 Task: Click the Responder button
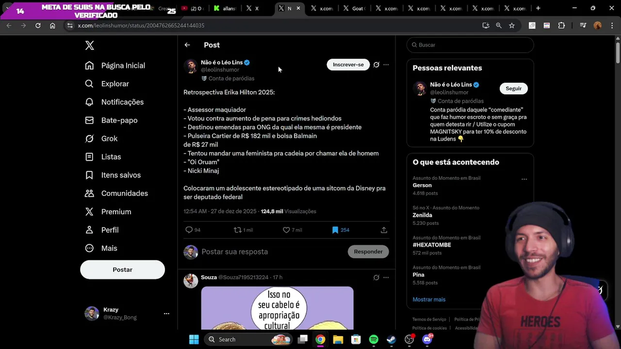tap(368, 252)
